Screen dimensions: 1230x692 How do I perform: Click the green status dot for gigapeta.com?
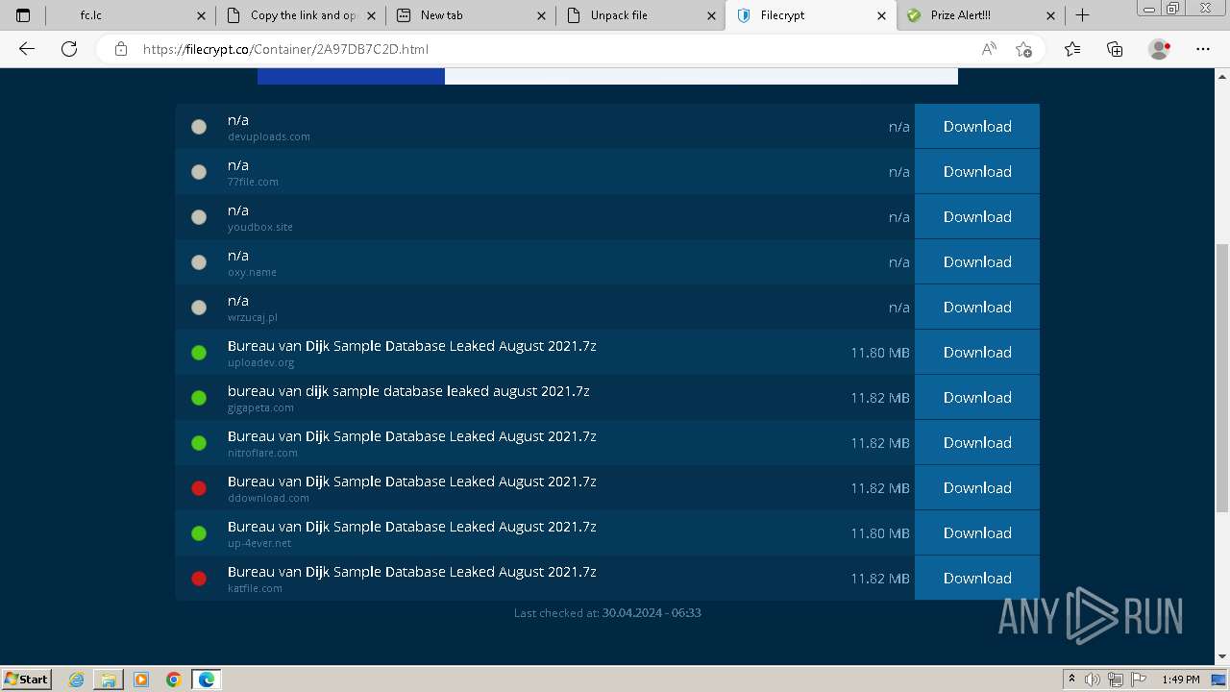pos(199,398)
